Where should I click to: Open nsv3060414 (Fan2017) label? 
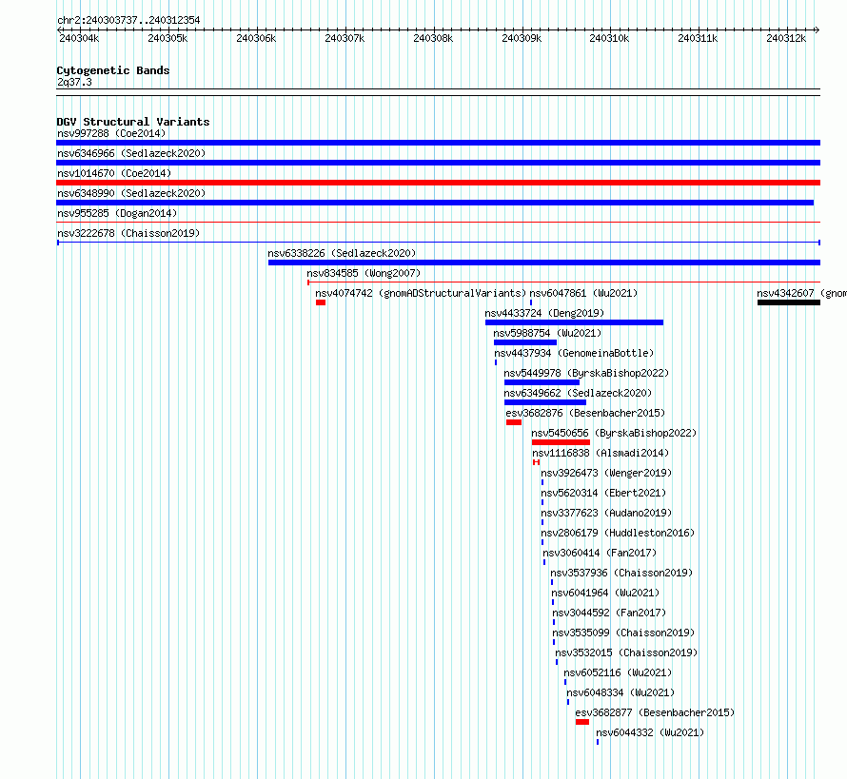600,553
